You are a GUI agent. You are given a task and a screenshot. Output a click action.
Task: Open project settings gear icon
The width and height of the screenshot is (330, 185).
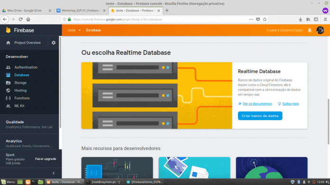(54, 43)
